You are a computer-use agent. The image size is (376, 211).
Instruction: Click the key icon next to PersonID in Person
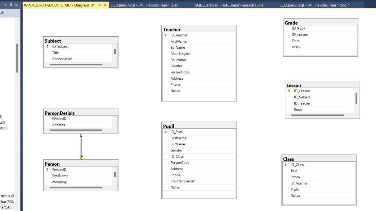pyautogui.click(x=48, y=169)
